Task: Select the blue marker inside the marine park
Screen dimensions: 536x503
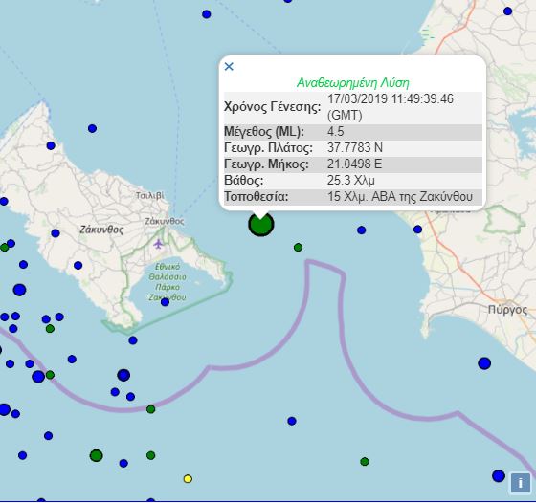Action: (165, 302)
